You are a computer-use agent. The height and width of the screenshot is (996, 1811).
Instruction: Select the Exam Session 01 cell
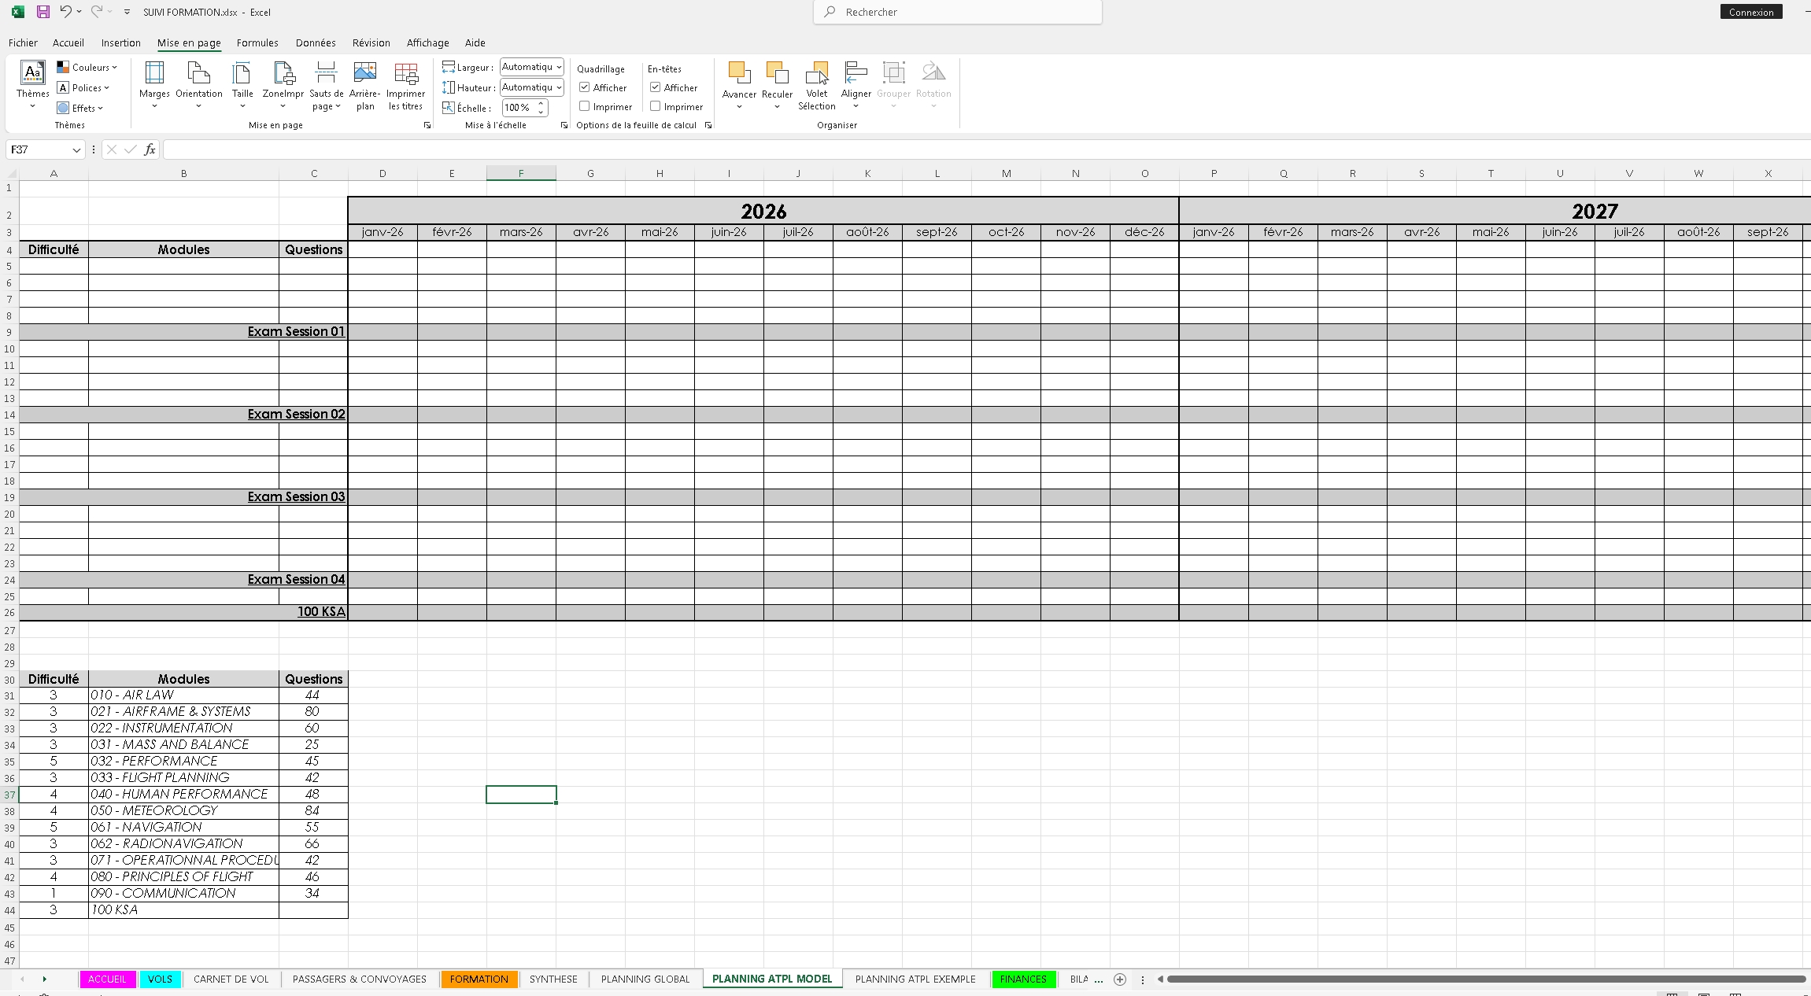click(x=183, y=332)
